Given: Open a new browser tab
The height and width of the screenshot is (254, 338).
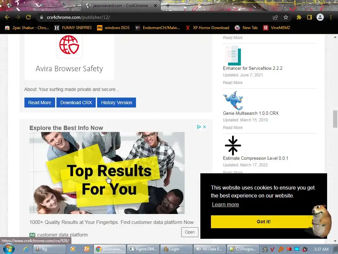Looking at the screenshot, I should tap(168, 6).
